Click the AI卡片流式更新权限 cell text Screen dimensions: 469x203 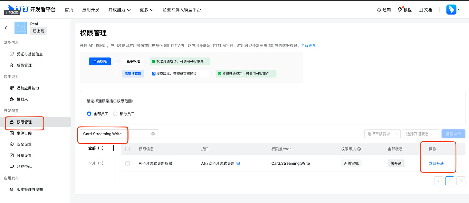coord(156,163)
